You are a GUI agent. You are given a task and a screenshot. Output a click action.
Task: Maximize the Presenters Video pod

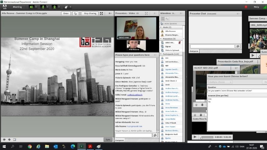tap(146, 13)
